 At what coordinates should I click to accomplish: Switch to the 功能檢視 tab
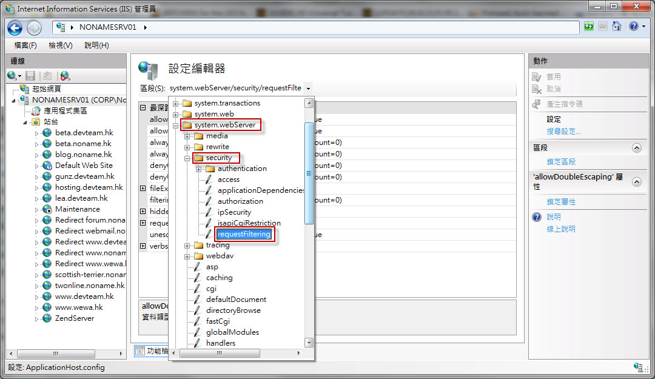tap(152, 351)
